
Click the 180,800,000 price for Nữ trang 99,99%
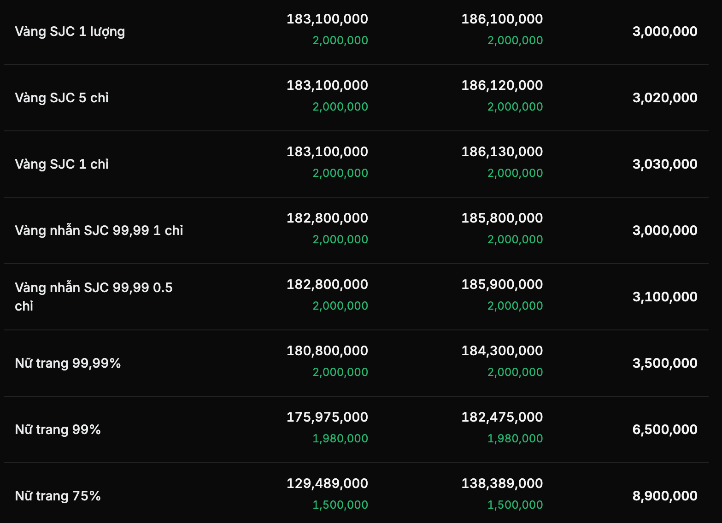click(327, 351)
